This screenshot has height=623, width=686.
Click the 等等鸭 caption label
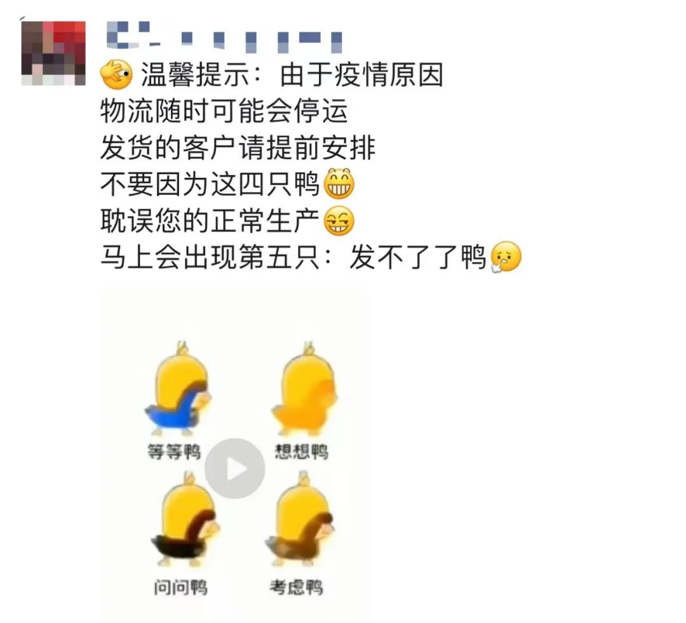[x=174, y=452]
